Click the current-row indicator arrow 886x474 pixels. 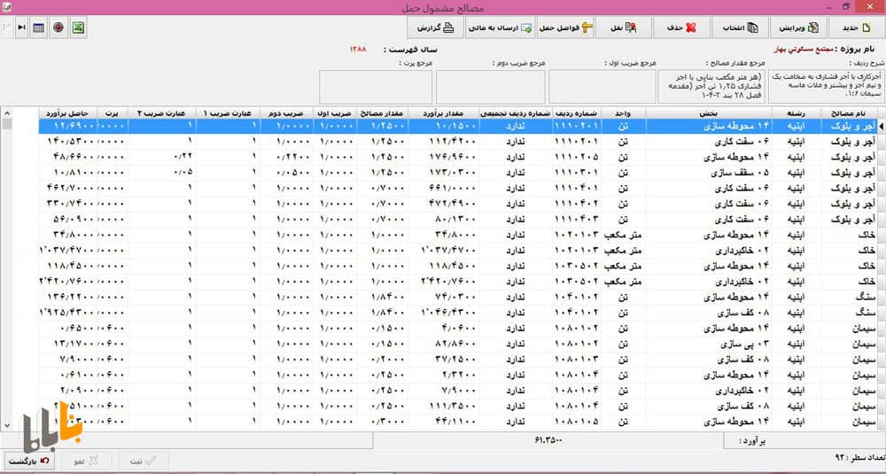pyautogui.click(x=881, y=127)
